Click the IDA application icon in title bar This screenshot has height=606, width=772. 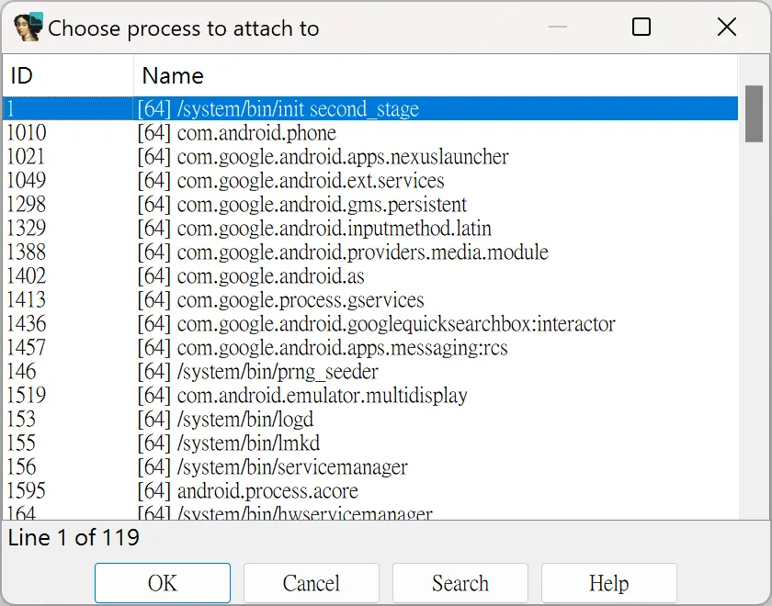click(28, 27)
